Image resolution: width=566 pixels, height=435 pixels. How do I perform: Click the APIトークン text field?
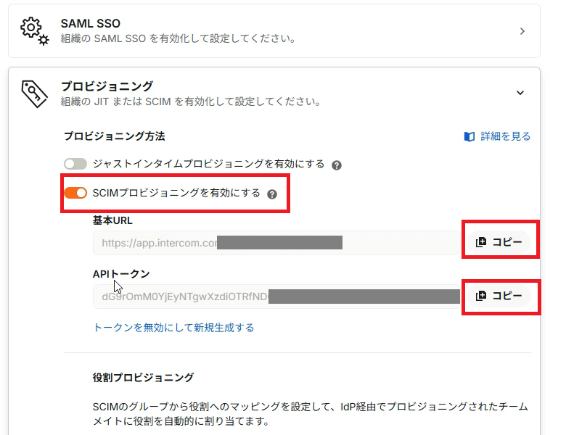tap(276, 297)
